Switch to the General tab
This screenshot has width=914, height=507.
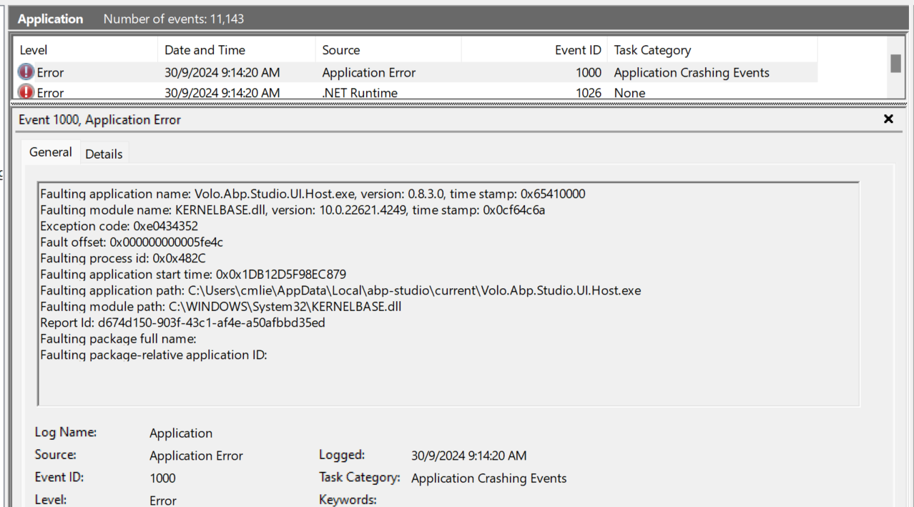coord(51,152)
